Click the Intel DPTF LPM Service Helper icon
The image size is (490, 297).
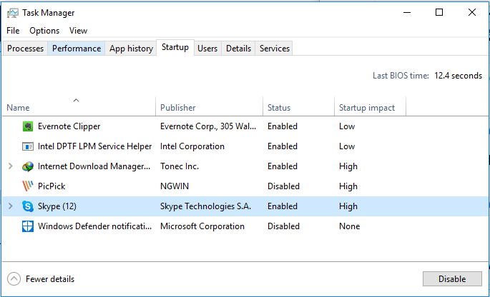click(28, 146)
